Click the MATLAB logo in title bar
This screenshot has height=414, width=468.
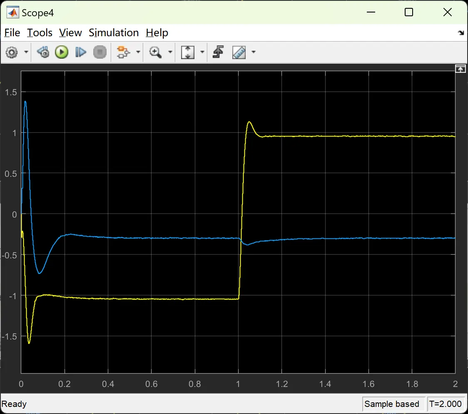click(x=13, y=12)
